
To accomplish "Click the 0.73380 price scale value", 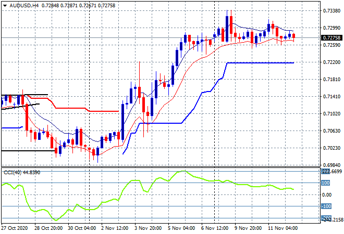I will pos(331,10).
